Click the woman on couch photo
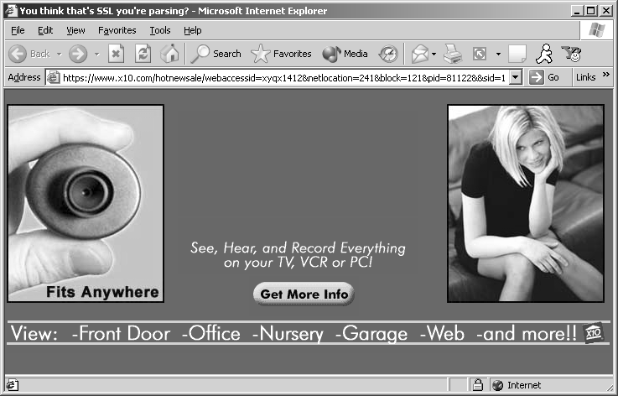This screenshot has width=618, height=396. pyautogui.click(x=526, y=204)
